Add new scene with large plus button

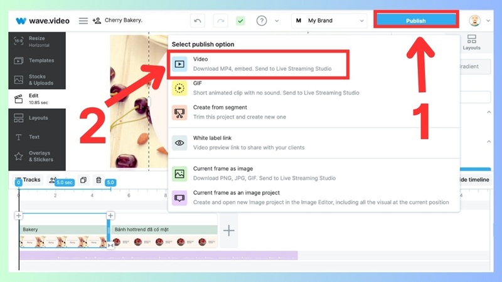click(x=229, y=231)
